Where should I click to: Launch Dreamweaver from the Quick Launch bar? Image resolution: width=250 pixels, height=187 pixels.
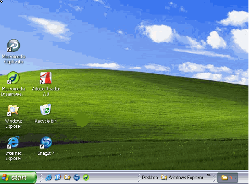[86, 178]
